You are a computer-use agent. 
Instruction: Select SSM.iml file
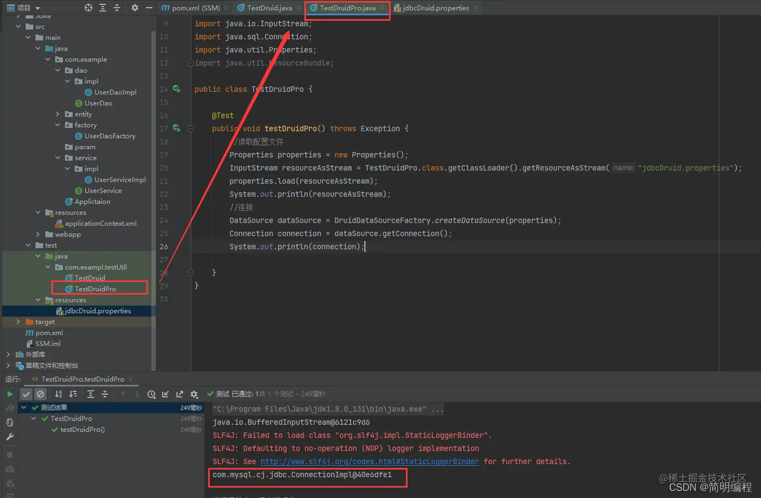(48, 343)
